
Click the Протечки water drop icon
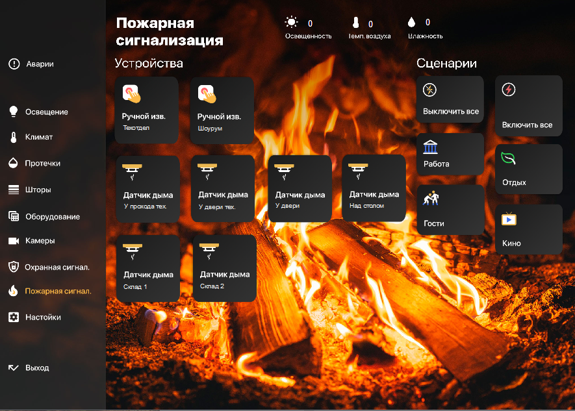(x=13, y=164)
